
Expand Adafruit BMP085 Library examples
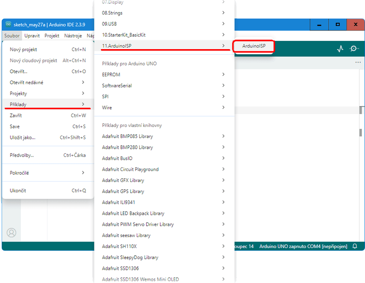[x=164, y=136]
